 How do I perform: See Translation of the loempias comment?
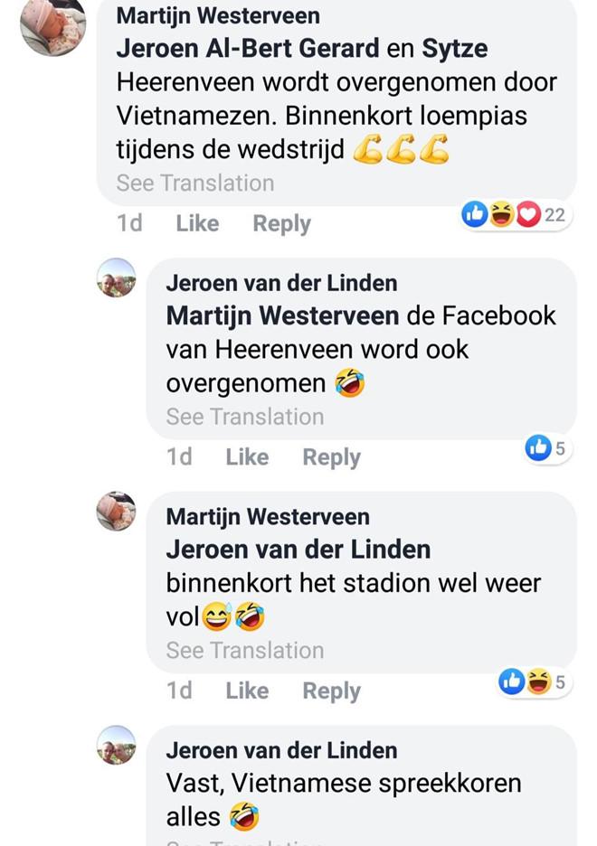(194, 183)
